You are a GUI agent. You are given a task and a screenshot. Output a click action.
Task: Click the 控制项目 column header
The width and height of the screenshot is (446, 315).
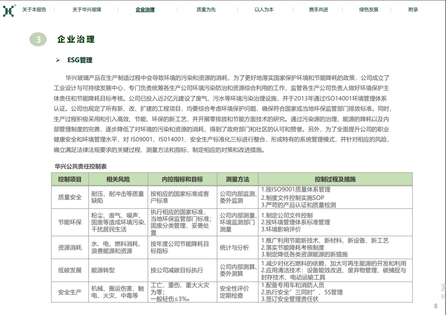point(70,179)
